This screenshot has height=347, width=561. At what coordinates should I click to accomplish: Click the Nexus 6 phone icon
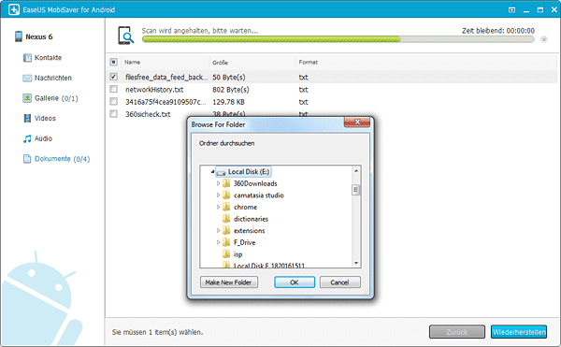(x=19, y=36)
